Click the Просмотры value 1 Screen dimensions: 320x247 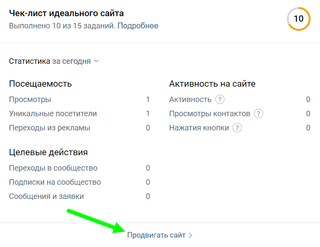(148, 100)
